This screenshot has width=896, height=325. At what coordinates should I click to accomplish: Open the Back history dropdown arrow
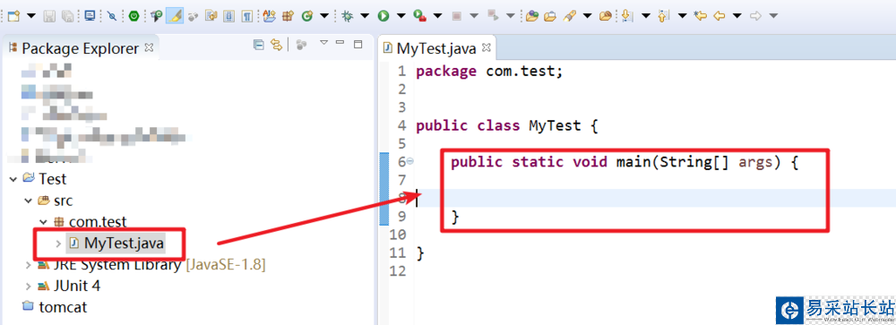point(737,15)
